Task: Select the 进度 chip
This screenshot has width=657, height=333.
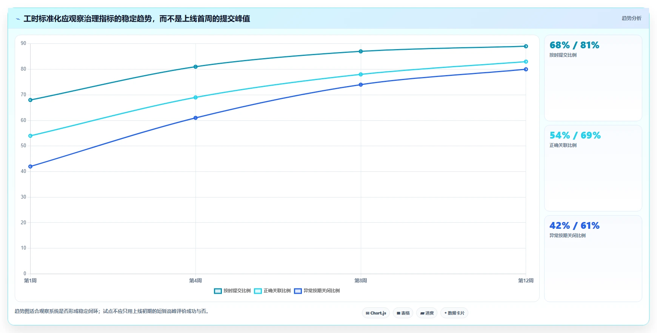Action: (427, 313)
